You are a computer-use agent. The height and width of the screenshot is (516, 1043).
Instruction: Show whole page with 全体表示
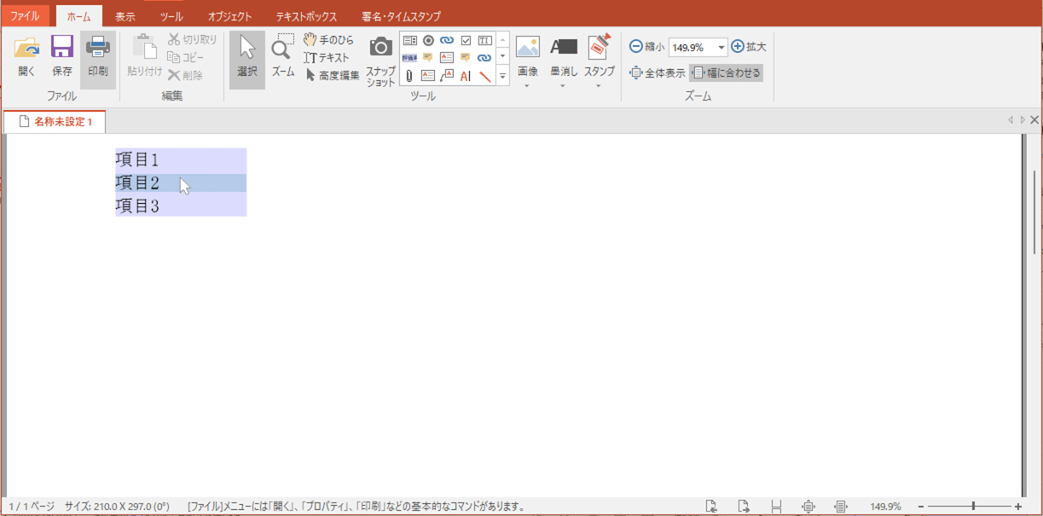click(658, 73)
